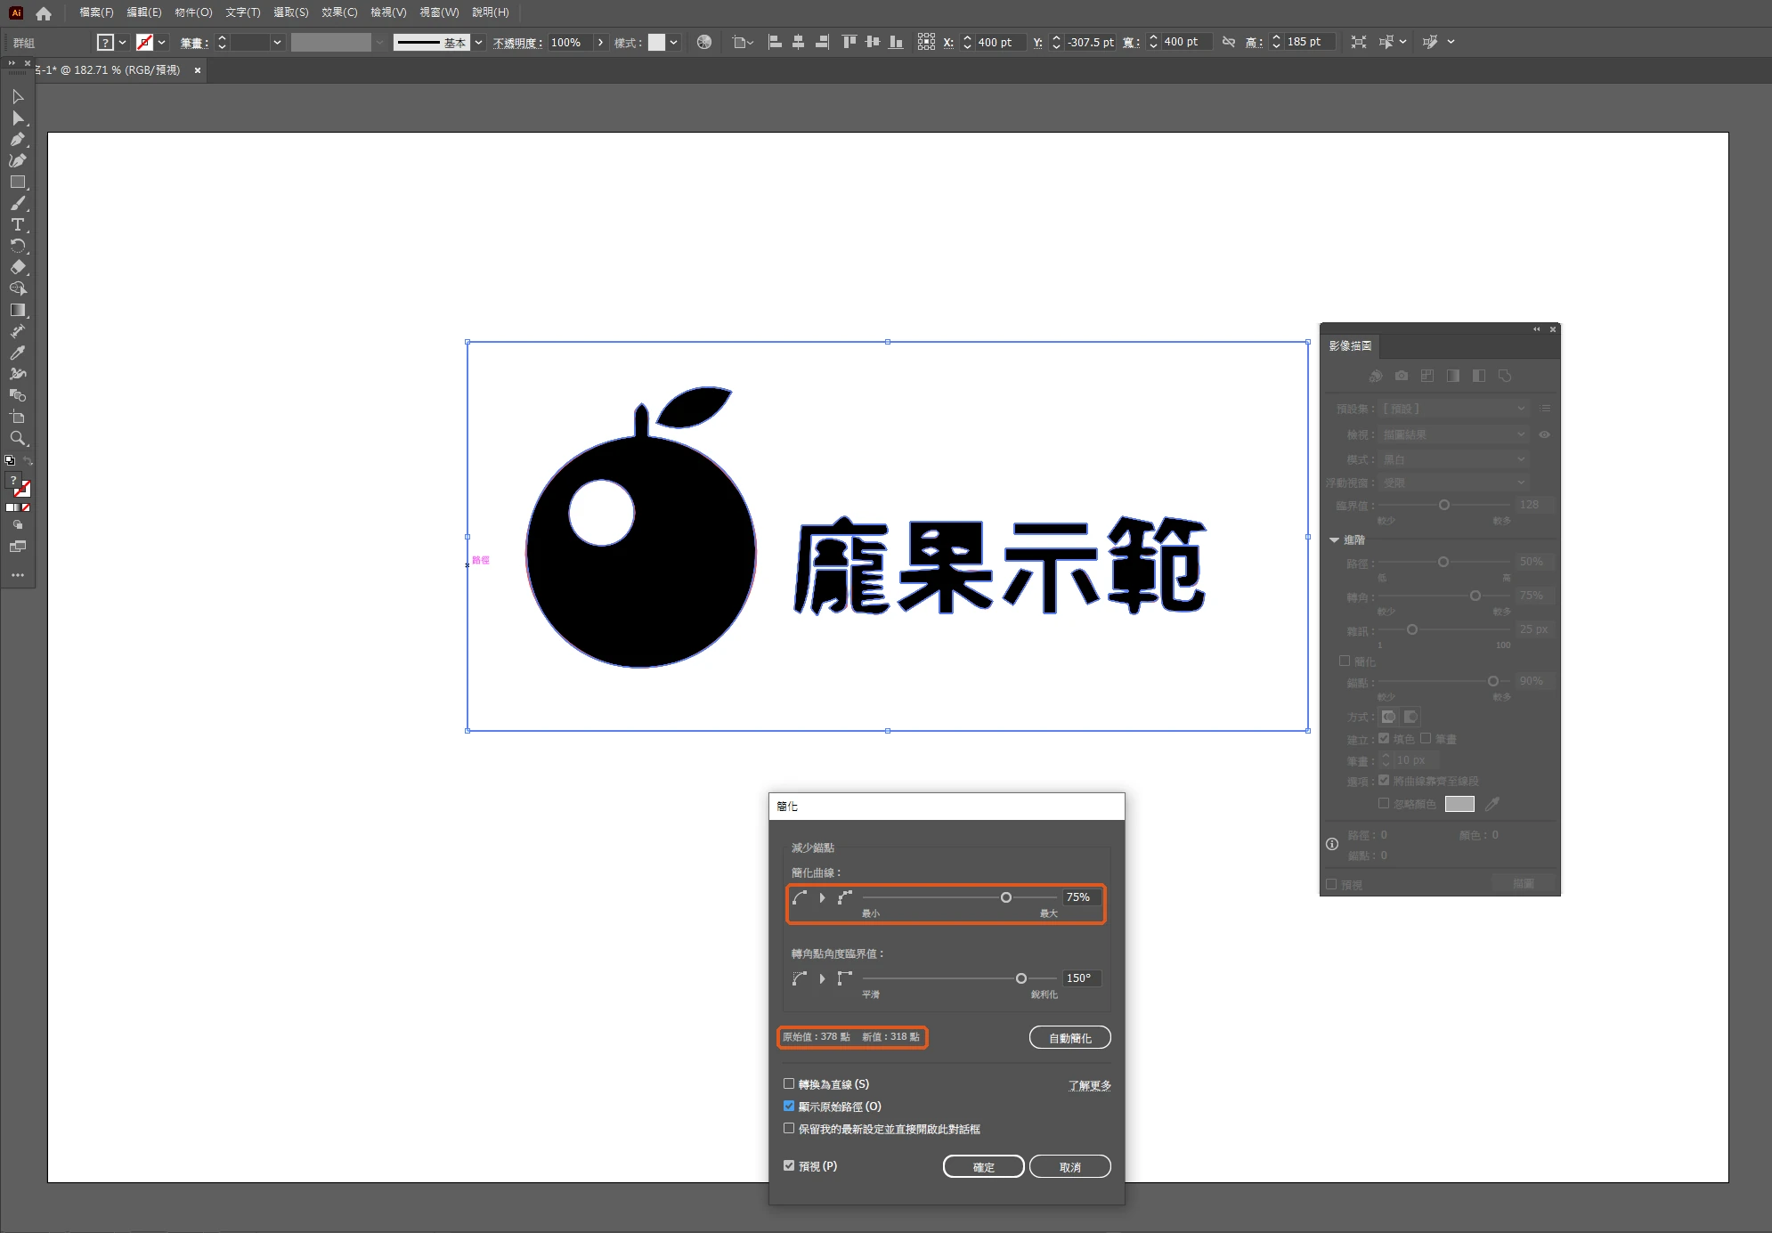Collapse the 進階 section in 影像描圖

click(1334, 540)
